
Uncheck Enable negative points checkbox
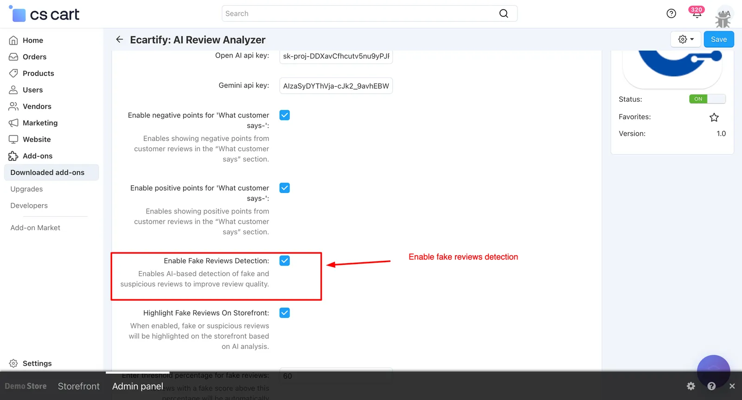click(x=285, y=115)
